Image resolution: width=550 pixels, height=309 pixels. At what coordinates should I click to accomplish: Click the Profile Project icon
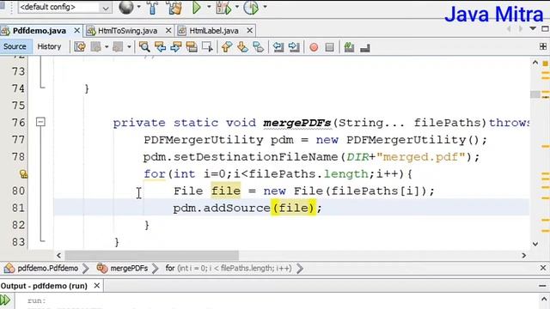251,8
